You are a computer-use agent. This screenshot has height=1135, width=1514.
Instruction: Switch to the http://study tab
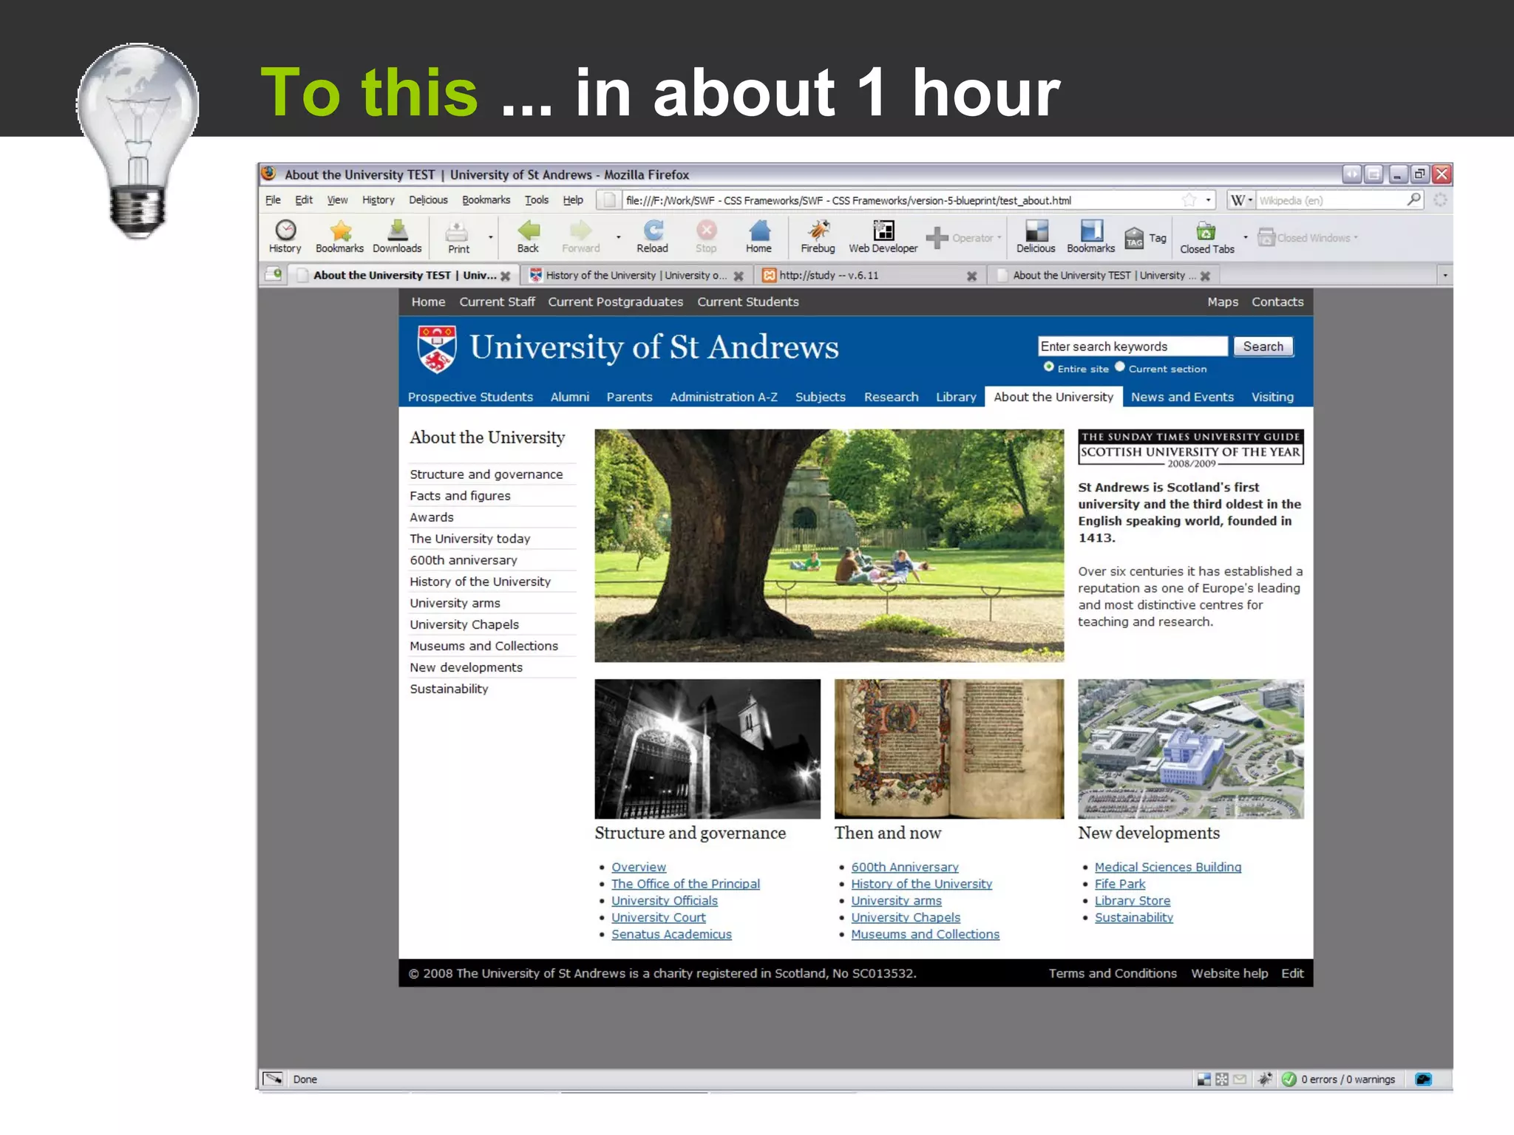click(x=869, y=276)
